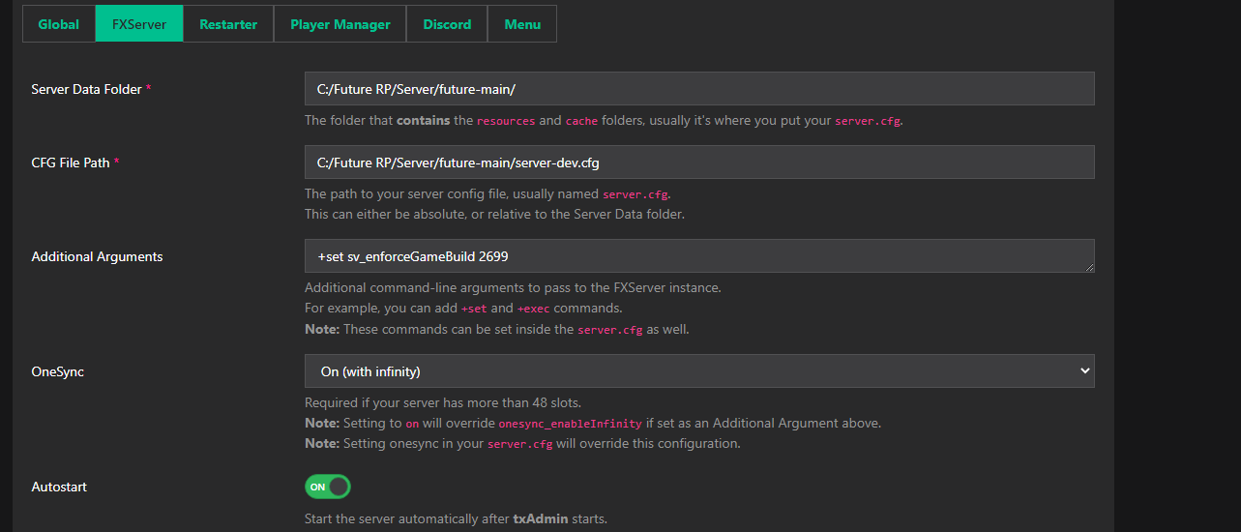Switch to the Menu tab

(522, 24)
